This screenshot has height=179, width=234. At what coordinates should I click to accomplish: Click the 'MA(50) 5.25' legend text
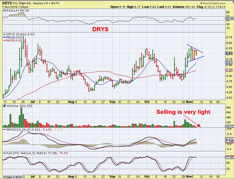13,41
